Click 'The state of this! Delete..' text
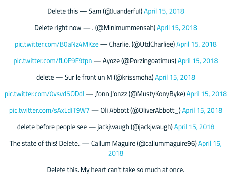232x177 pixels. coord(45,144)
